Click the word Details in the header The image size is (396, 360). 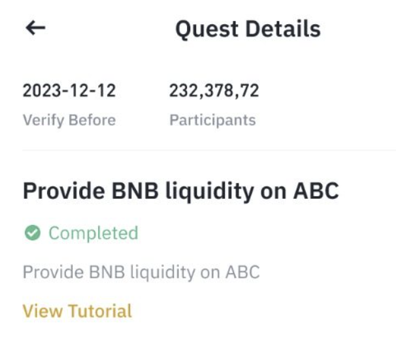tap(283, 29)
